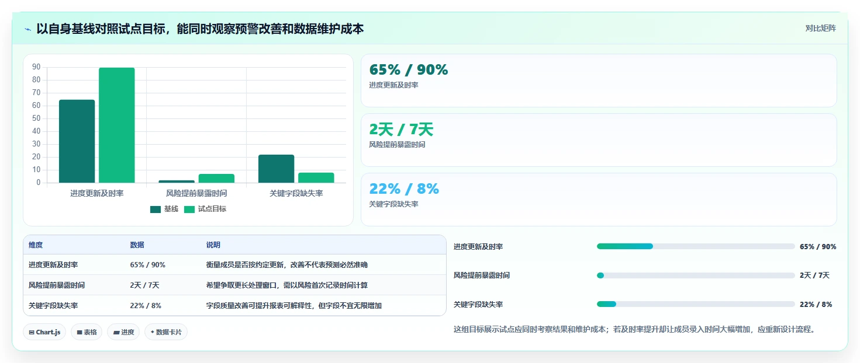Select the 2天 / 7天 stat card value
Viewport: 860px width, 363px height.
pyautogui.click(x=401, y=130)
